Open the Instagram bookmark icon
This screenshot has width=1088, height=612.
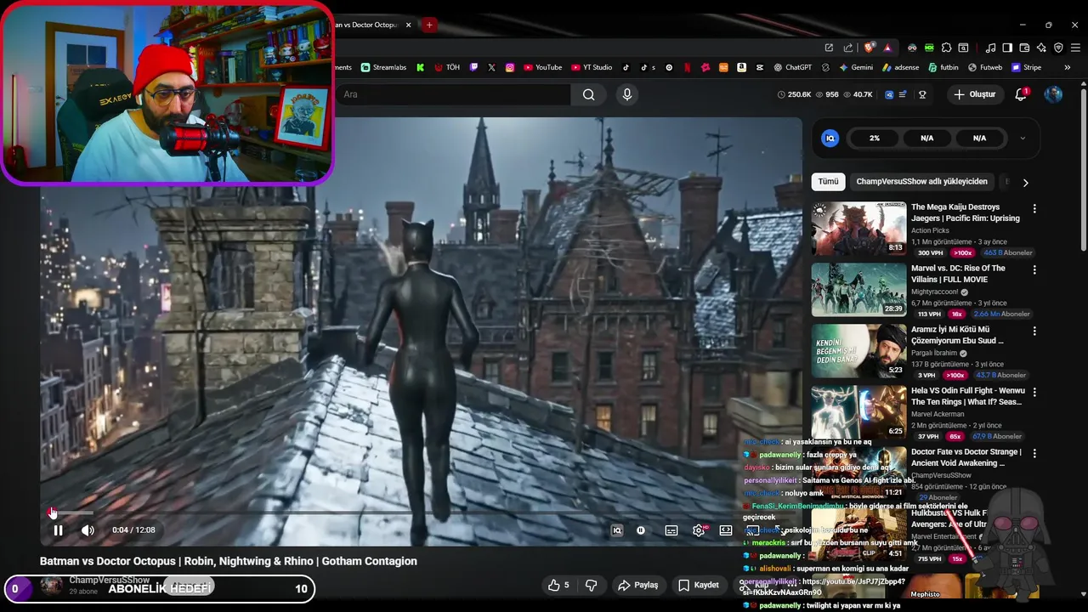(510, 67)
